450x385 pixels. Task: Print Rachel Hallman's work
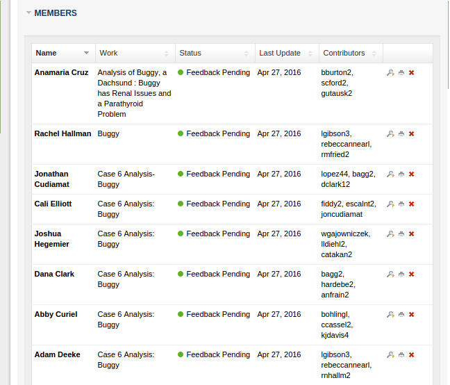coord(401,134)
